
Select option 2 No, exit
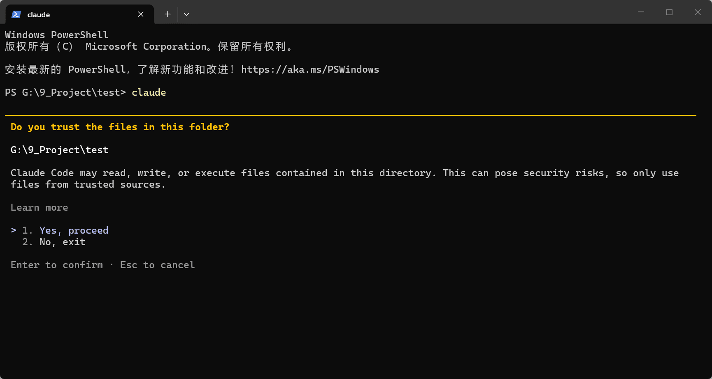[62, 242]
